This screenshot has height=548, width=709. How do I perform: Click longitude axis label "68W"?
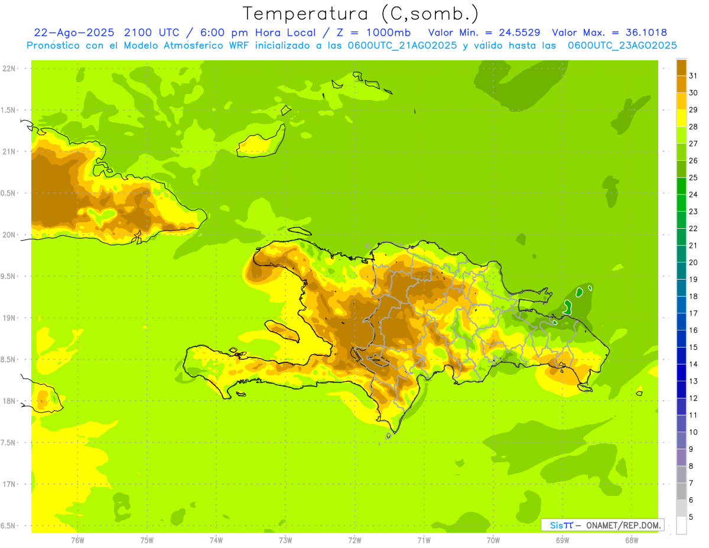click(x=632, y=540)
